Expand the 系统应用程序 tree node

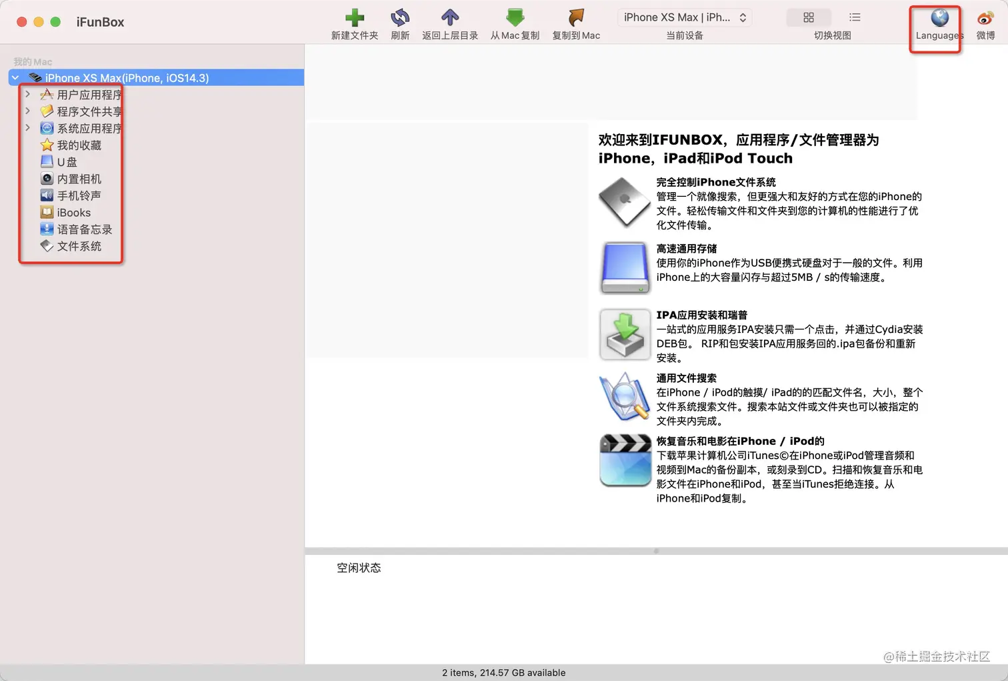[x=27, y=128]
